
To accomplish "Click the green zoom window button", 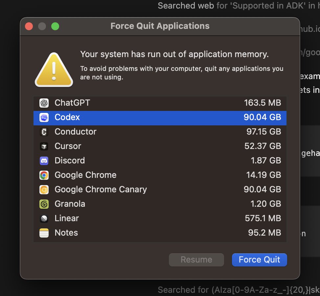I will click(x=55, y=26).
